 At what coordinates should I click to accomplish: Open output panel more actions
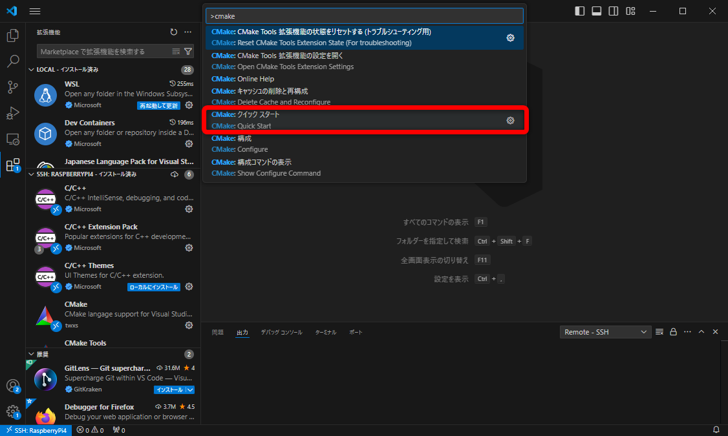coord(688,331)
